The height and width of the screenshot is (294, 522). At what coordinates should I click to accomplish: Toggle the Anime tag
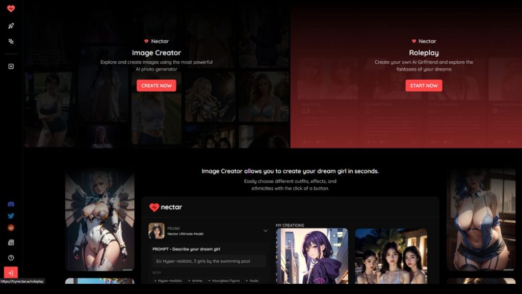(x=195, y=281)
